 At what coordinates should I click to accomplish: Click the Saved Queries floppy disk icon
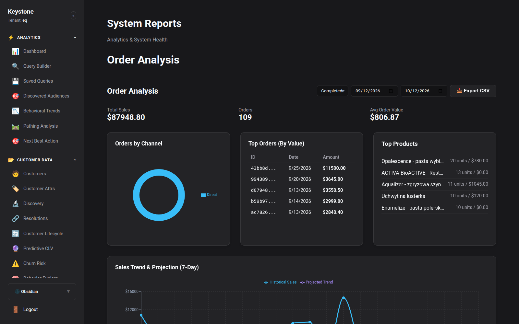click(16, 81)
